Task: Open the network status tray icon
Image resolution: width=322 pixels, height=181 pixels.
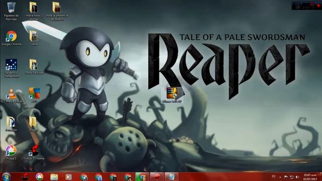Action: tap(292, 176)
